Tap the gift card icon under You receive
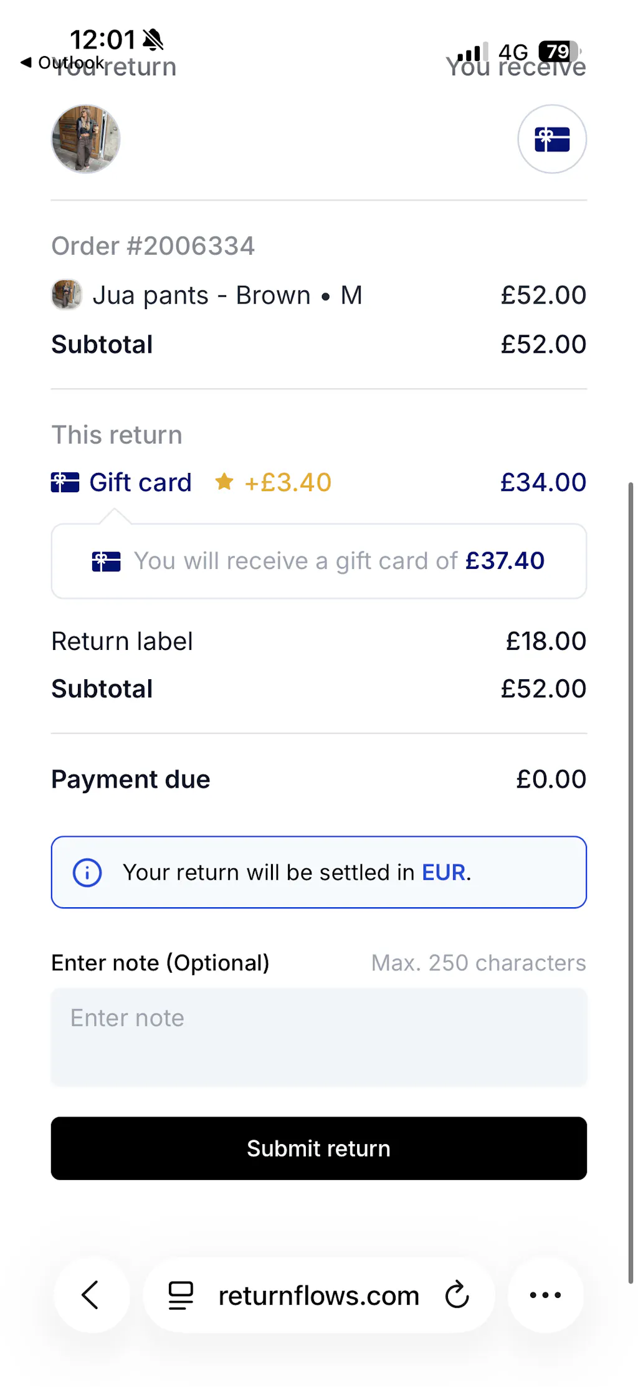 [552, 139]
